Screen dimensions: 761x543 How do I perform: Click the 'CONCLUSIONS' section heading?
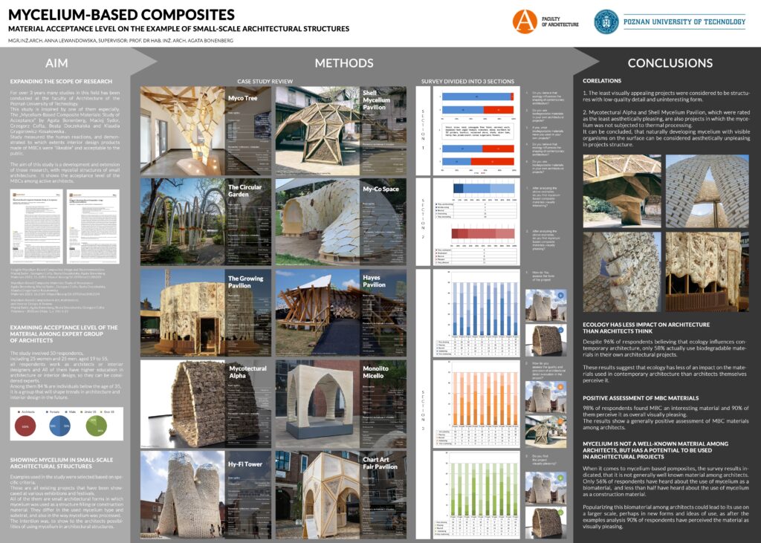tap(670, 63)
